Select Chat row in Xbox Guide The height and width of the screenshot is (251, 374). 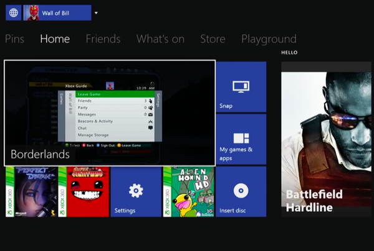coord(115,128)
